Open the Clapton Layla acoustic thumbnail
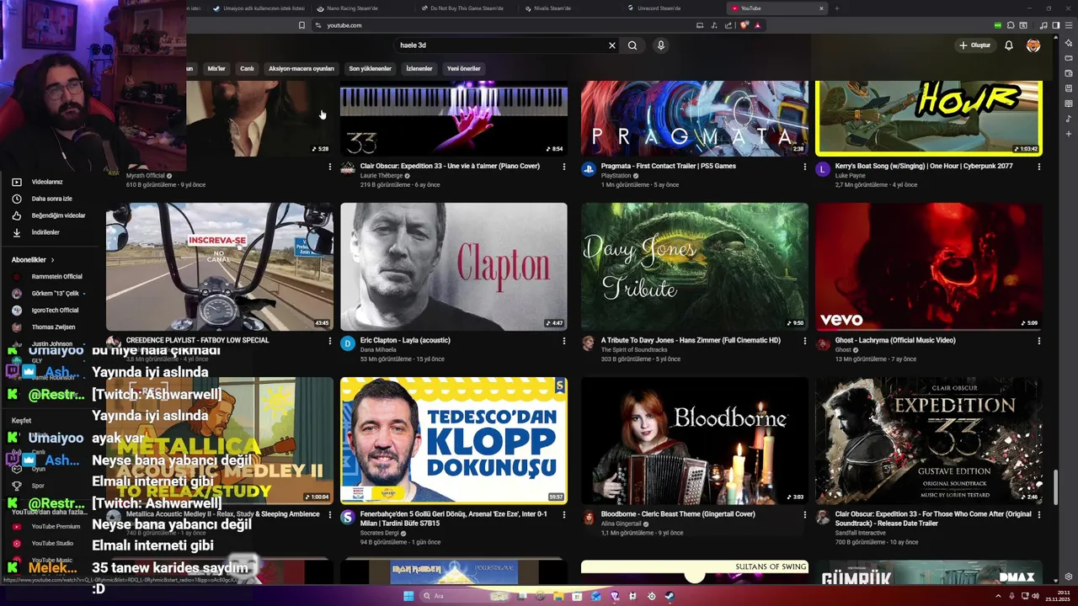Viewport: 1078px width, 606px height. point(454,266)
